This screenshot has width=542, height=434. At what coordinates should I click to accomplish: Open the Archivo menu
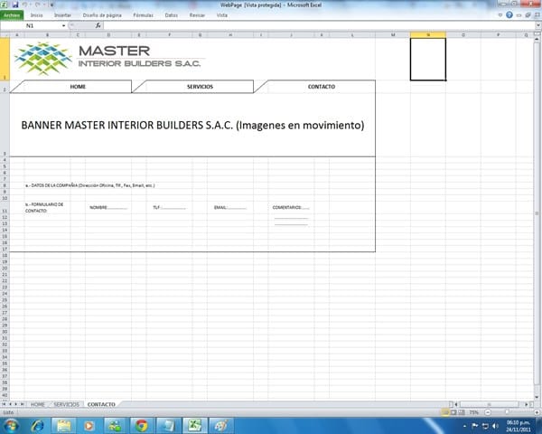[x=12, y=15]
